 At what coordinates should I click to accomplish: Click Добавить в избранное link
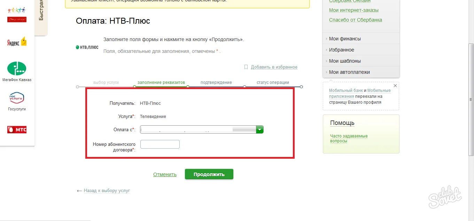click(x=274, y=67)
